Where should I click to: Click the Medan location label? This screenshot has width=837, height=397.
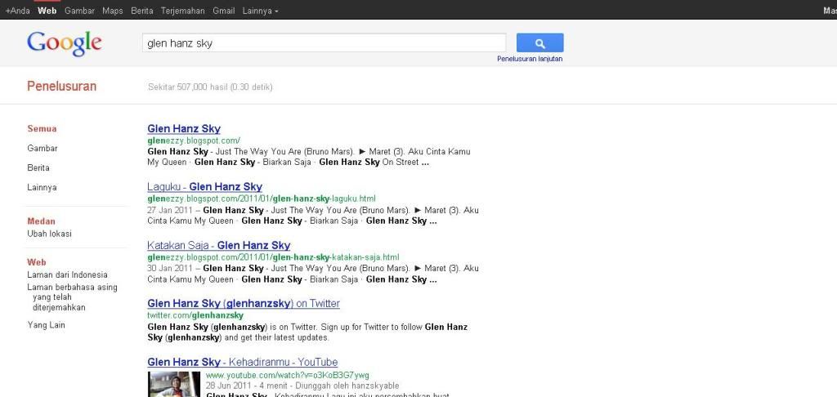41,221
